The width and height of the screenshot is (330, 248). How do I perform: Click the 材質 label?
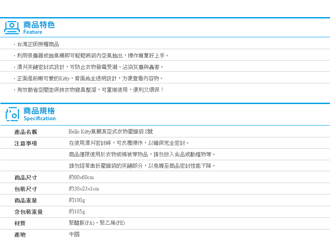pyautogui.click(x=20, y=223)
